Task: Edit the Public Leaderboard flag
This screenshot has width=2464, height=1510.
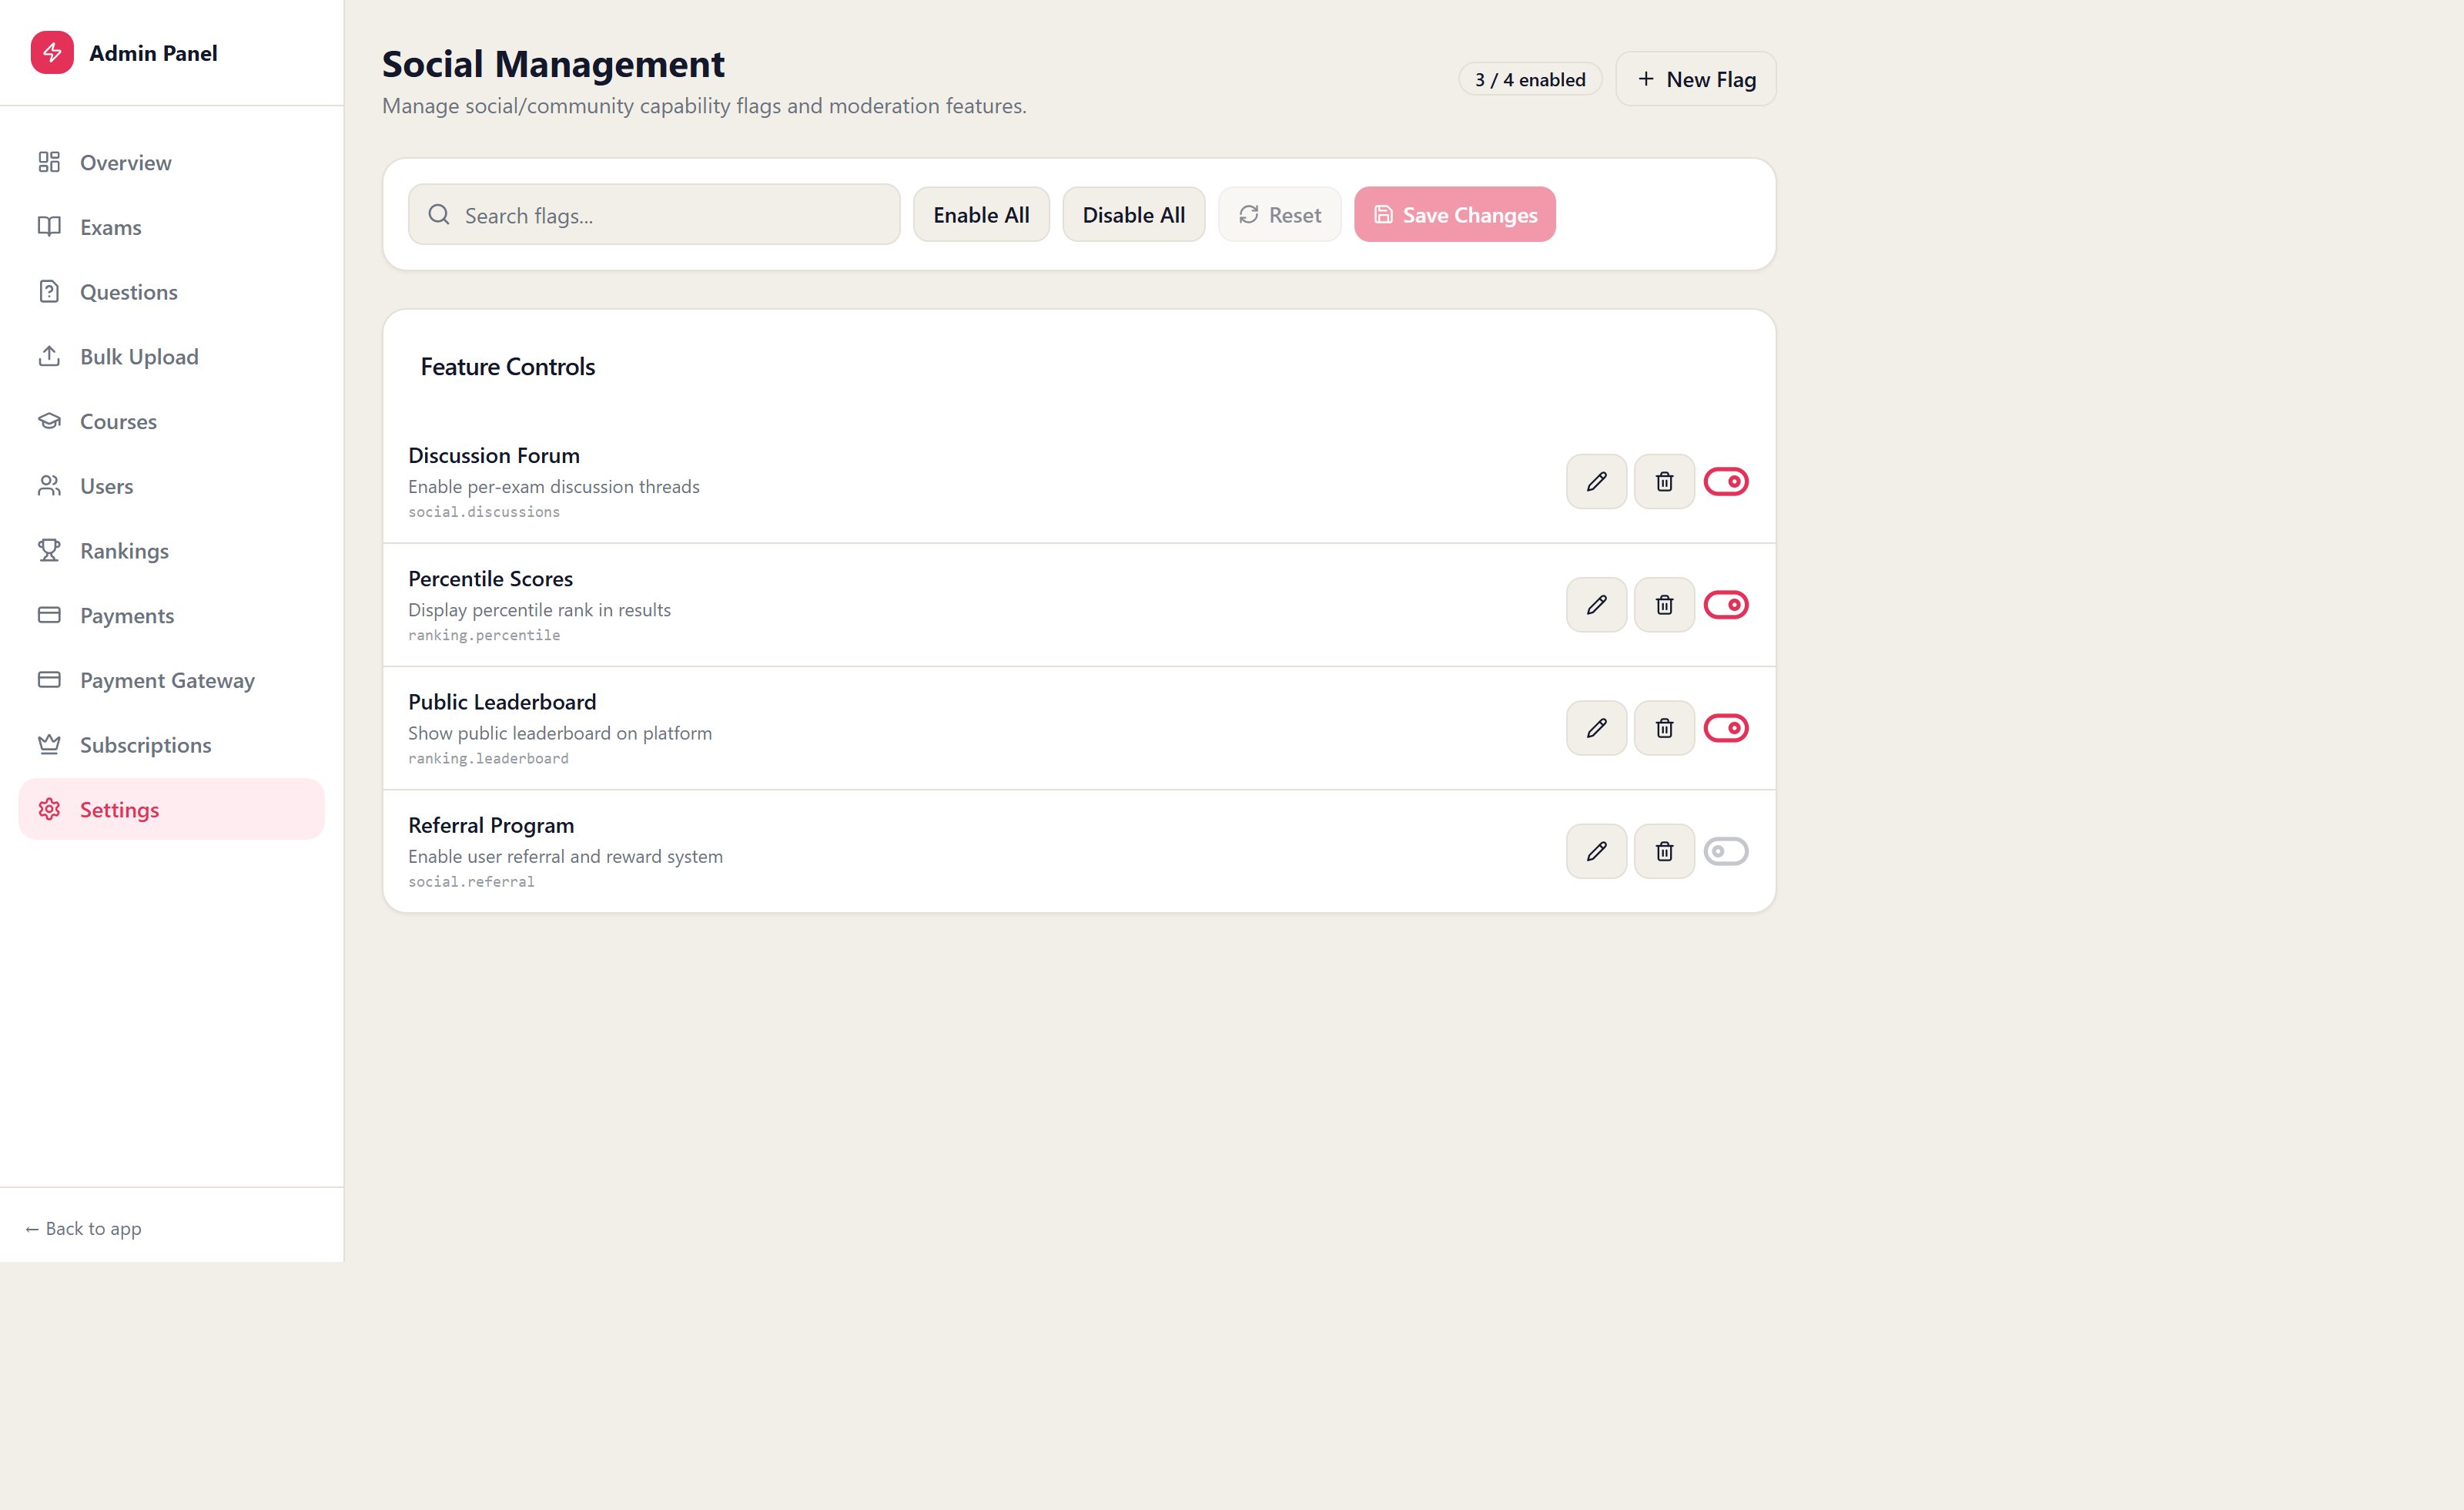Action: coord(1596,727)
